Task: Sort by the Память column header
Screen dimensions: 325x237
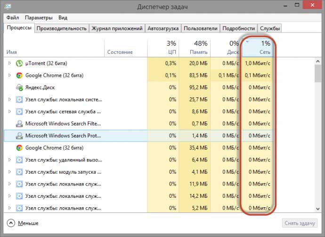Action: [x=195, y=48]
